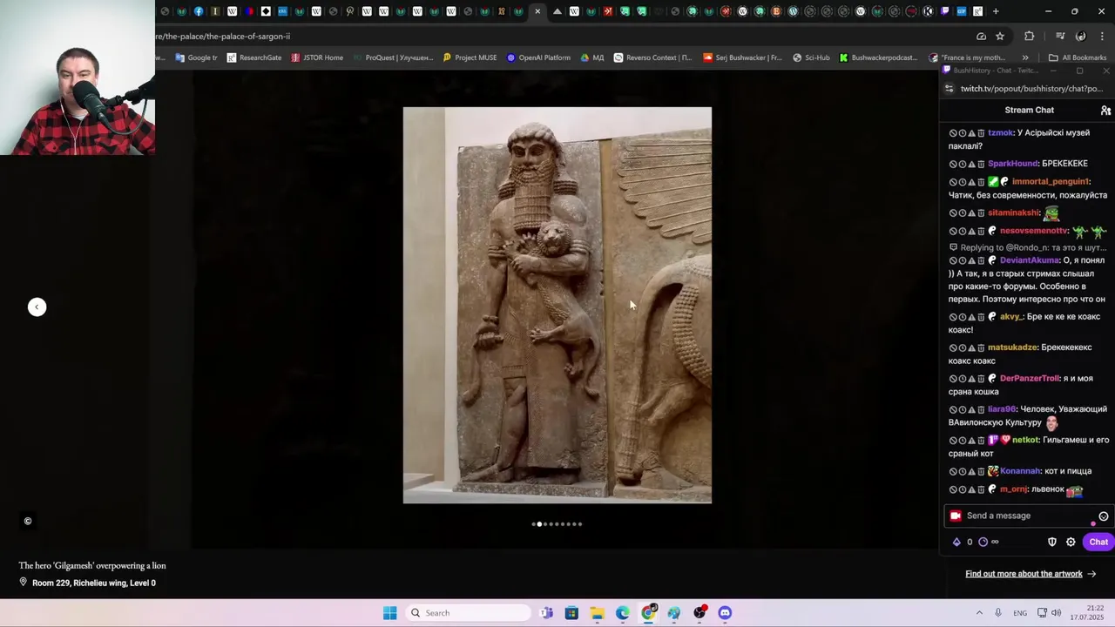Click the ENG language indicator
The image size is (1115, 627).
[x=1020, y=613]
